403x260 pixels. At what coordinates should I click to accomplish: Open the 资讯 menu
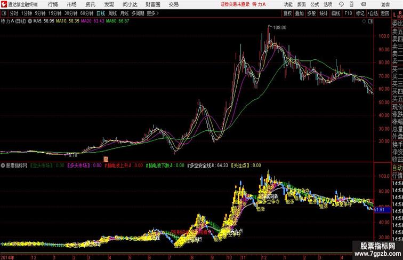click(x=90, y=4)
